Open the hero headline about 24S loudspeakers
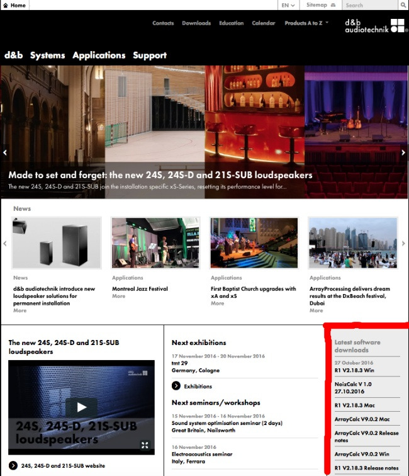 pyautogui.click(x=160, y=175)
